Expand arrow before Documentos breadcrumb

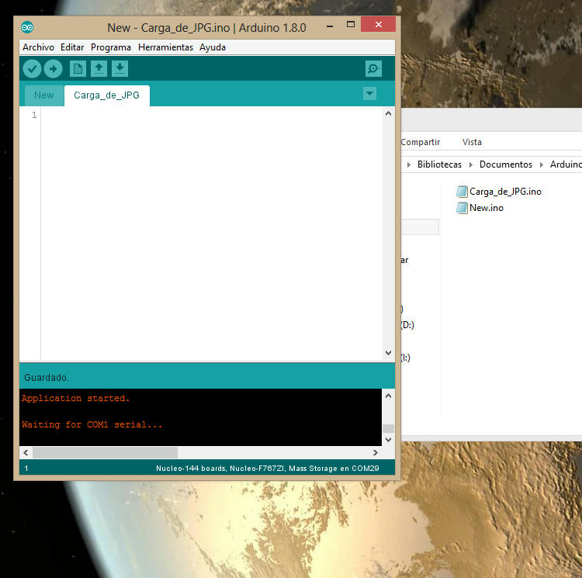click(x=471, y=164)
